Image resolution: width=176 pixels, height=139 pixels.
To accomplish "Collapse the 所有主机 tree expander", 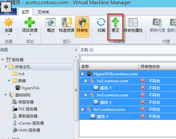I will click(5, 66).
